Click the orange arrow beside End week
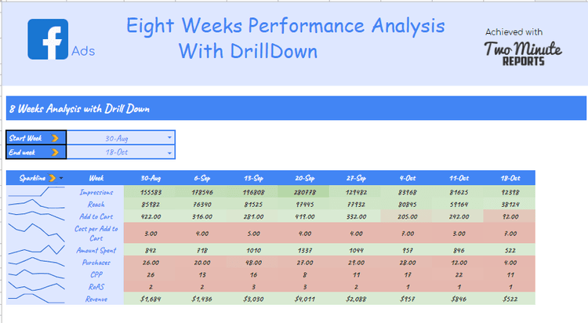The image size is (588, 323). [55, 152]
